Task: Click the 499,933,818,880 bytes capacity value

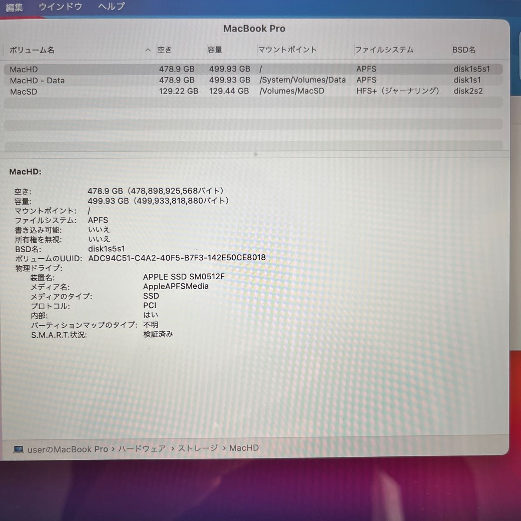Action: coord(158,201)
